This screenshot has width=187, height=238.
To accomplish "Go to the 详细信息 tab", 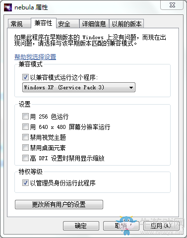I will pos(94,24).
